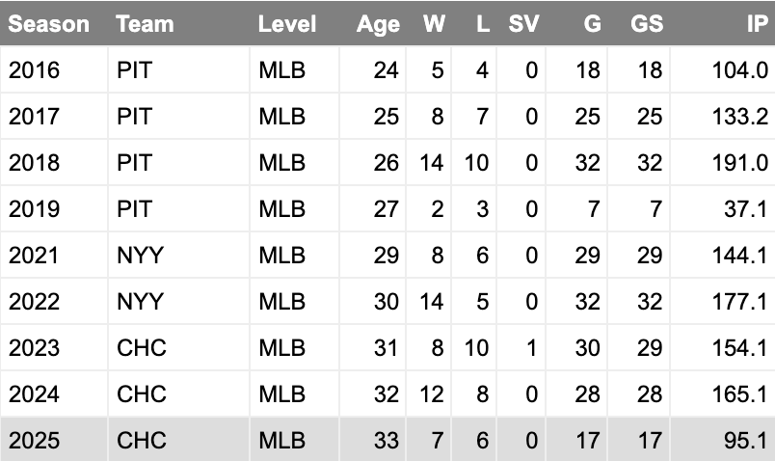Screen dimensions: 775x461
Task: Sort table by Season column header
Action: tap(49, 24)
